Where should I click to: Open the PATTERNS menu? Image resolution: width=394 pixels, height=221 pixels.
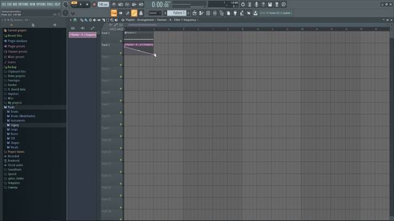(23, 4)
